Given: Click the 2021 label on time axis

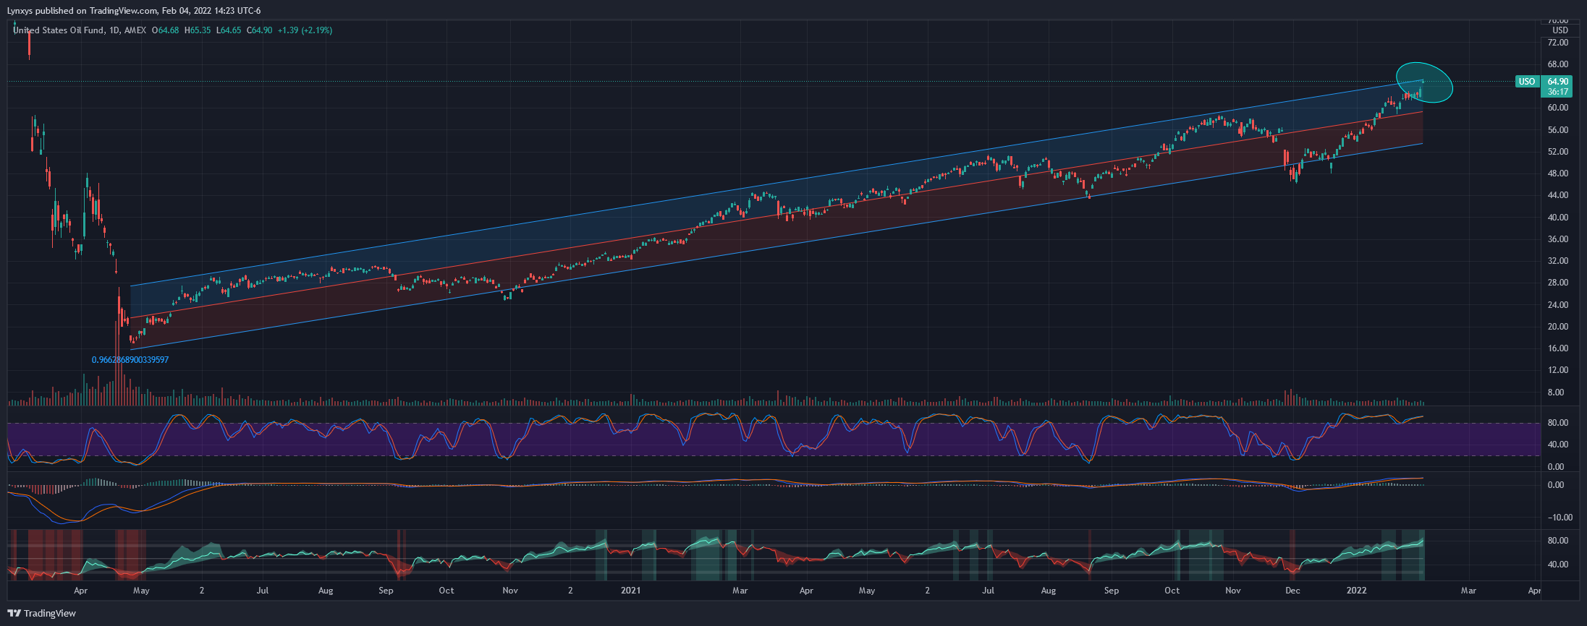Looking at the screenshot, I should 631,591.
